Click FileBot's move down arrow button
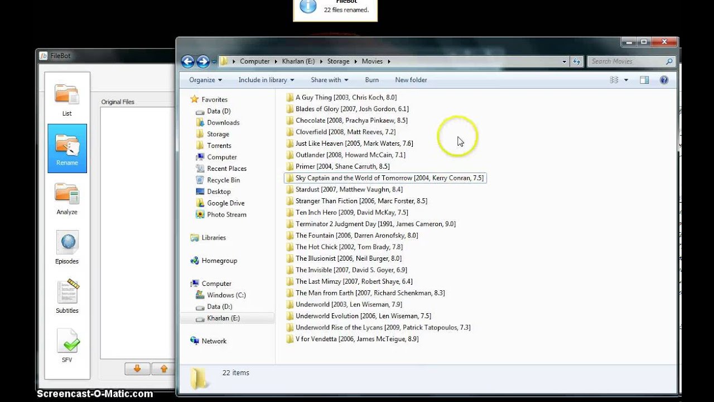Image resolution: width=714 pixels, height=402 pixels. coord(137,368)
